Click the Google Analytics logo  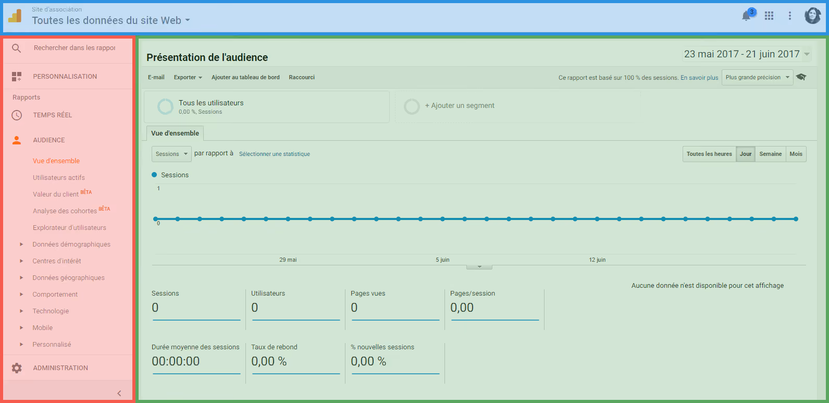click(15, 16)
